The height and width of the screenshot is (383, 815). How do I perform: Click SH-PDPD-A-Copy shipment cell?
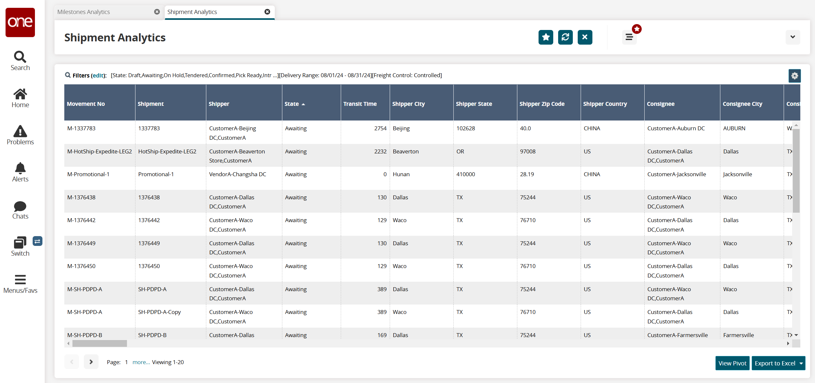170,316
